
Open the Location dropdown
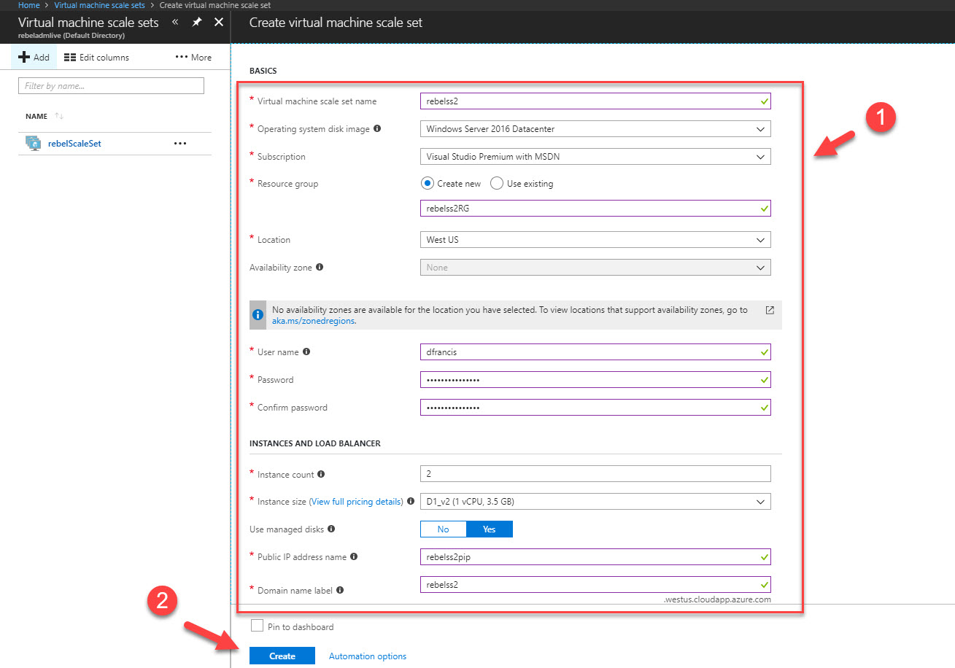pos(595,239)
